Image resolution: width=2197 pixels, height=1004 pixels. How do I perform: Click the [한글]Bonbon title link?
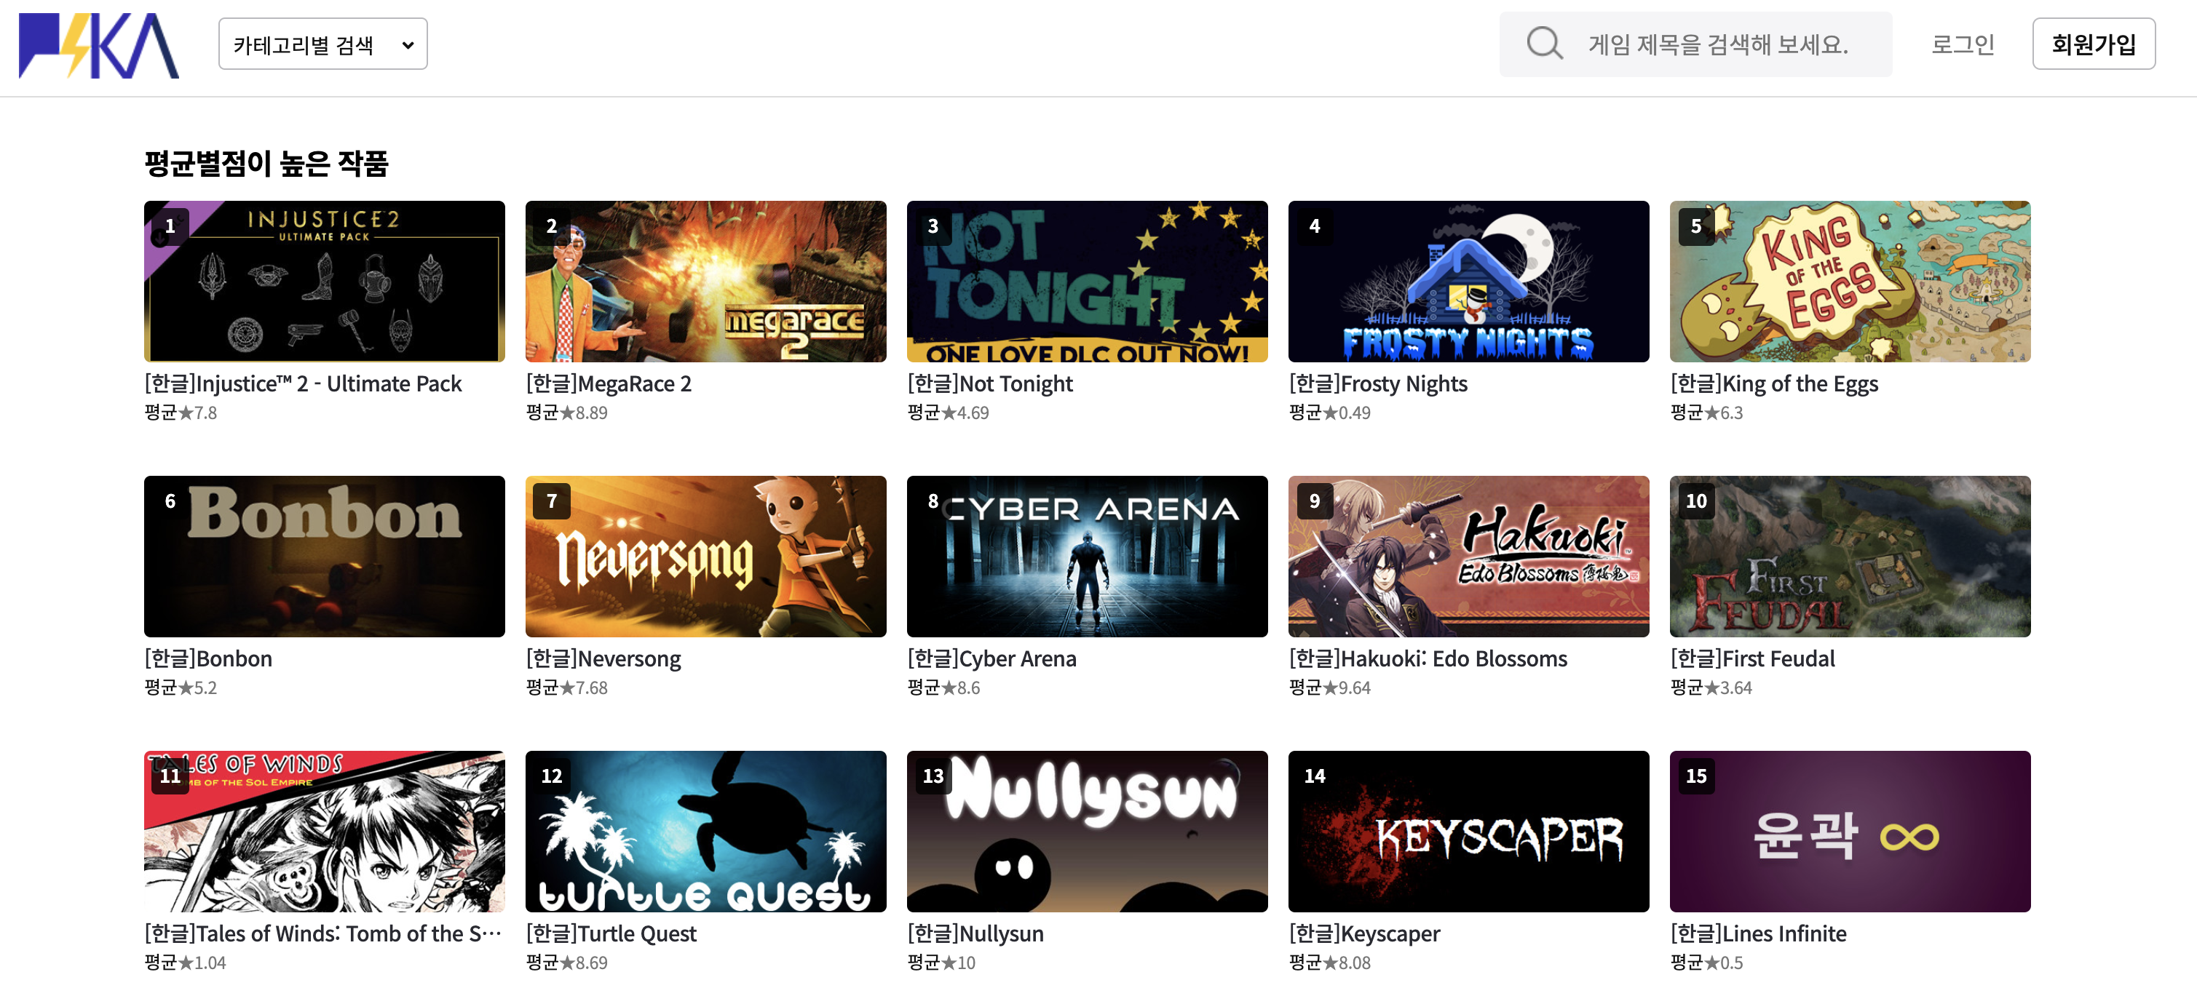[208, 659]
